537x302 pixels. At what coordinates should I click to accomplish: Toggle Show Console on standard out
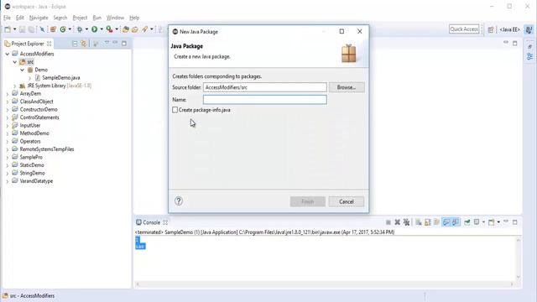(x=446, y=222)
